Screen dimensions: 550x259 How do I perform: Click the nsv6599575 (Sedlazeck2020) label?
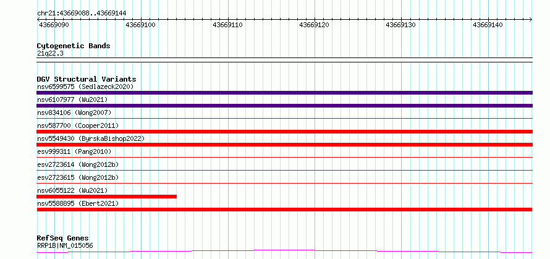[x=85, y=87]
